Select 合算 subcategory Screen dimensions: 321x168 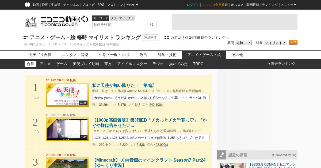(30, 64)
